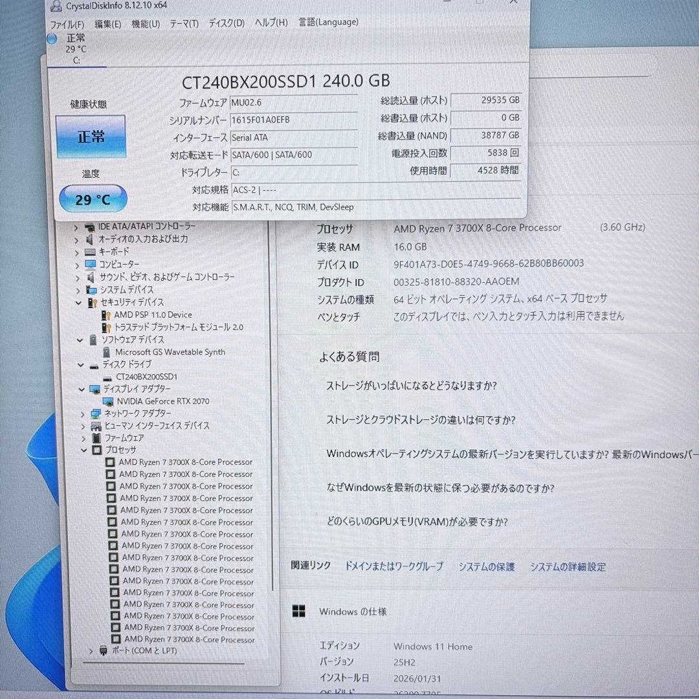Click the Windows logo beside Windows の仕様

(299, 610)
